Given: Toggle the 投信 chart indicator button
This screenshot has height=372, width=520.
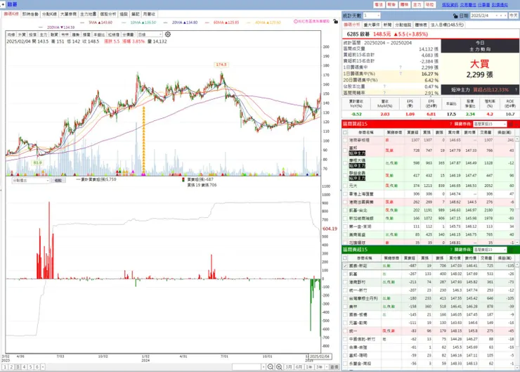Looking at the screenshot, I should pos(33,34).
